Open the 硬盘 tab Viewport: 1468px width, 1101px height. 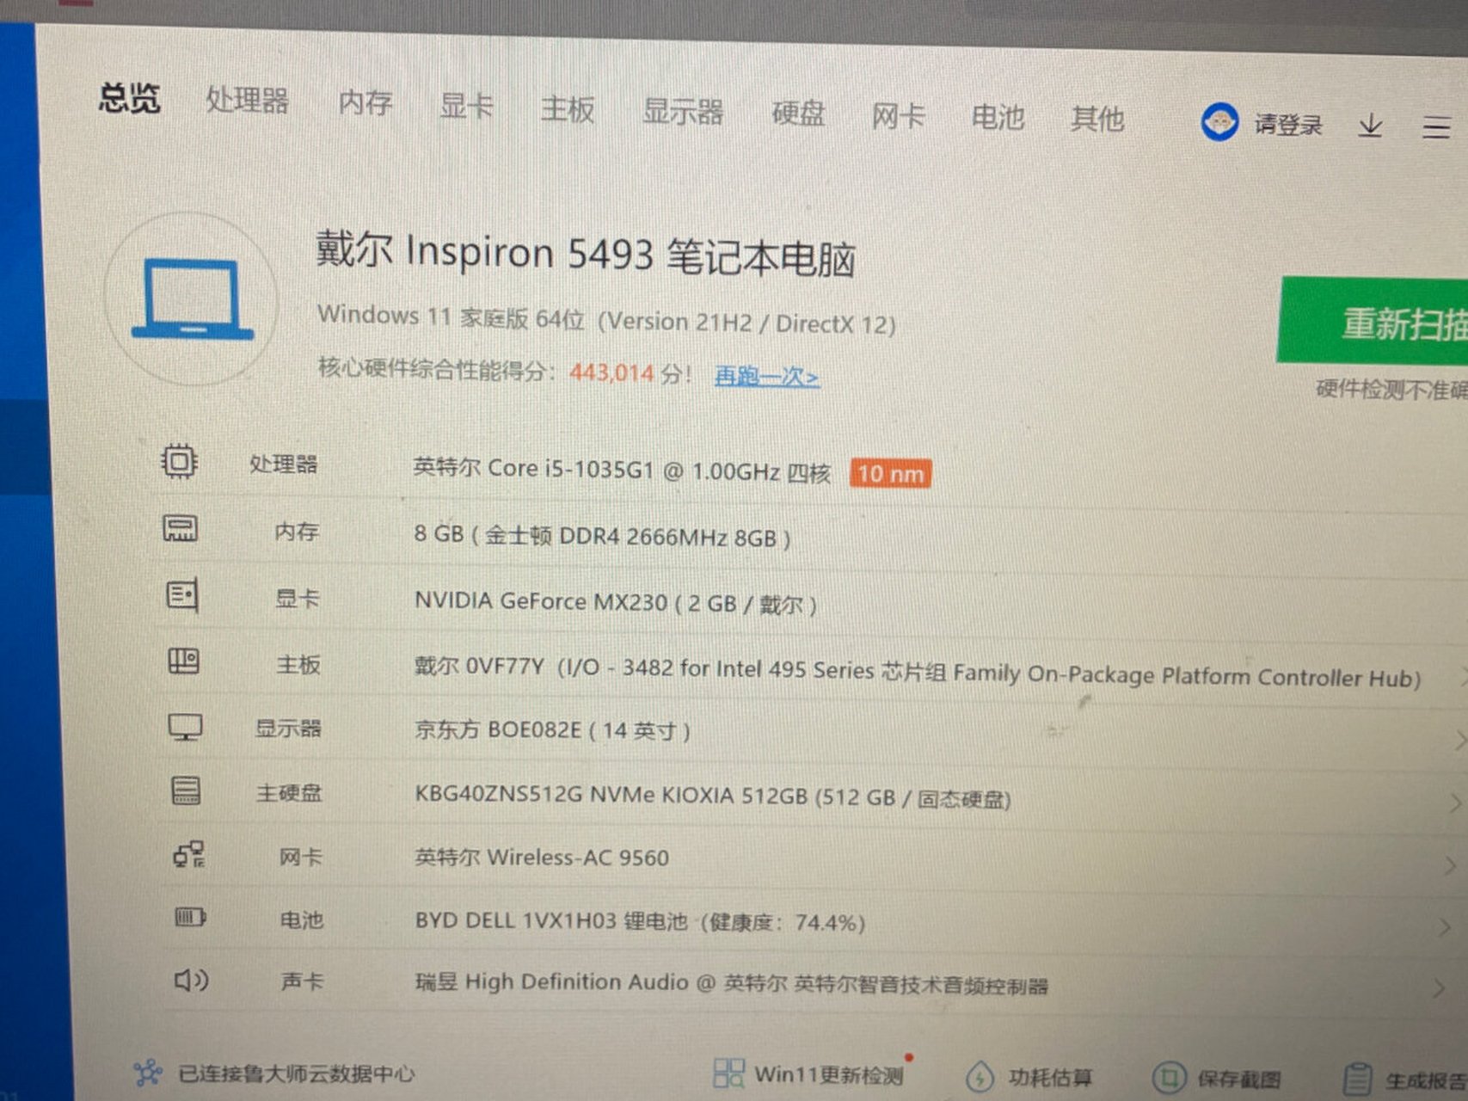(798, 114)
